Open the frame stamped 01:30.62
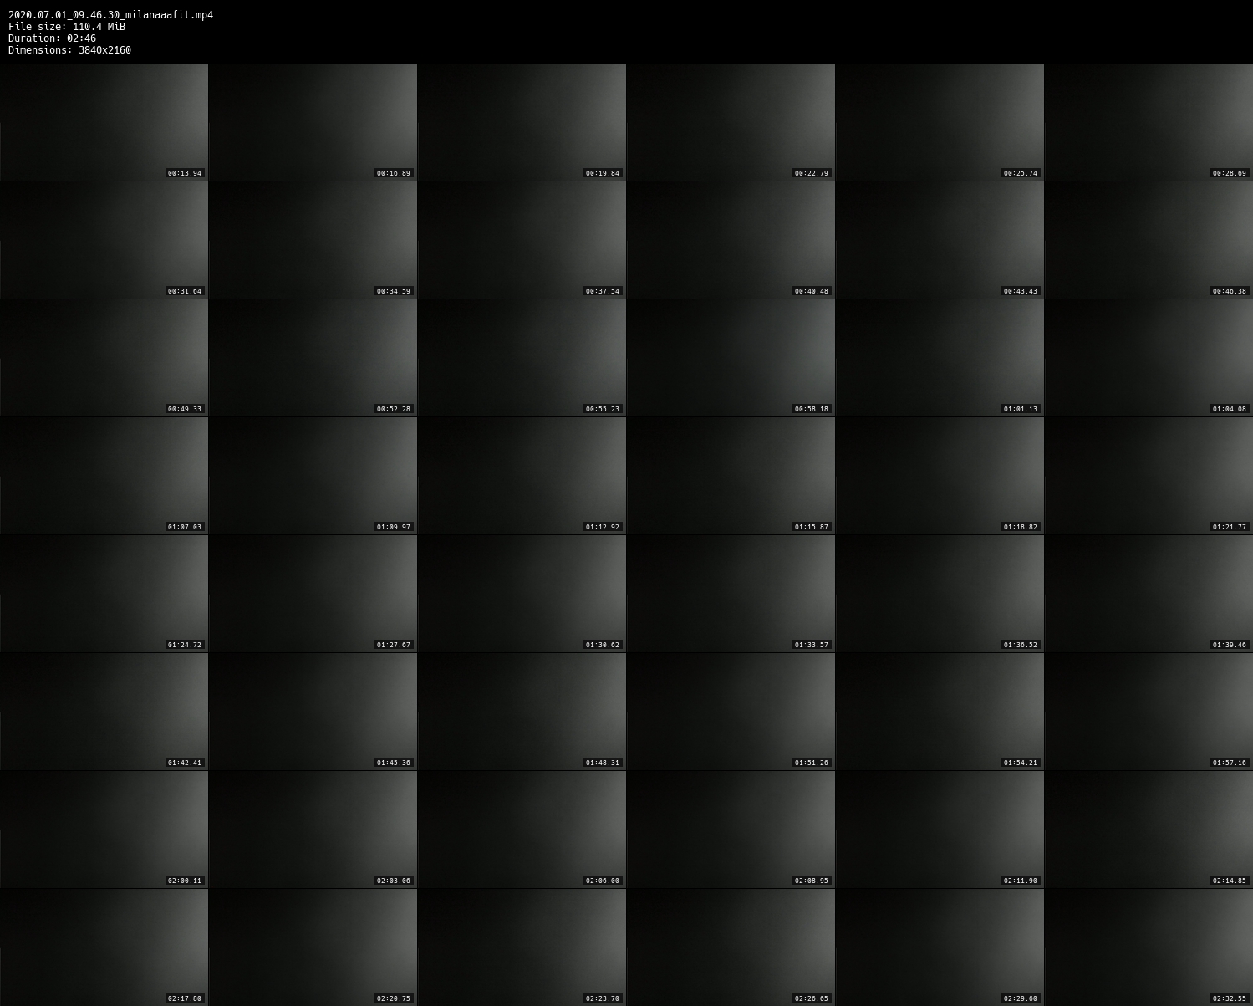The width and height of the screenshot is (1253, 1006). 522,594
